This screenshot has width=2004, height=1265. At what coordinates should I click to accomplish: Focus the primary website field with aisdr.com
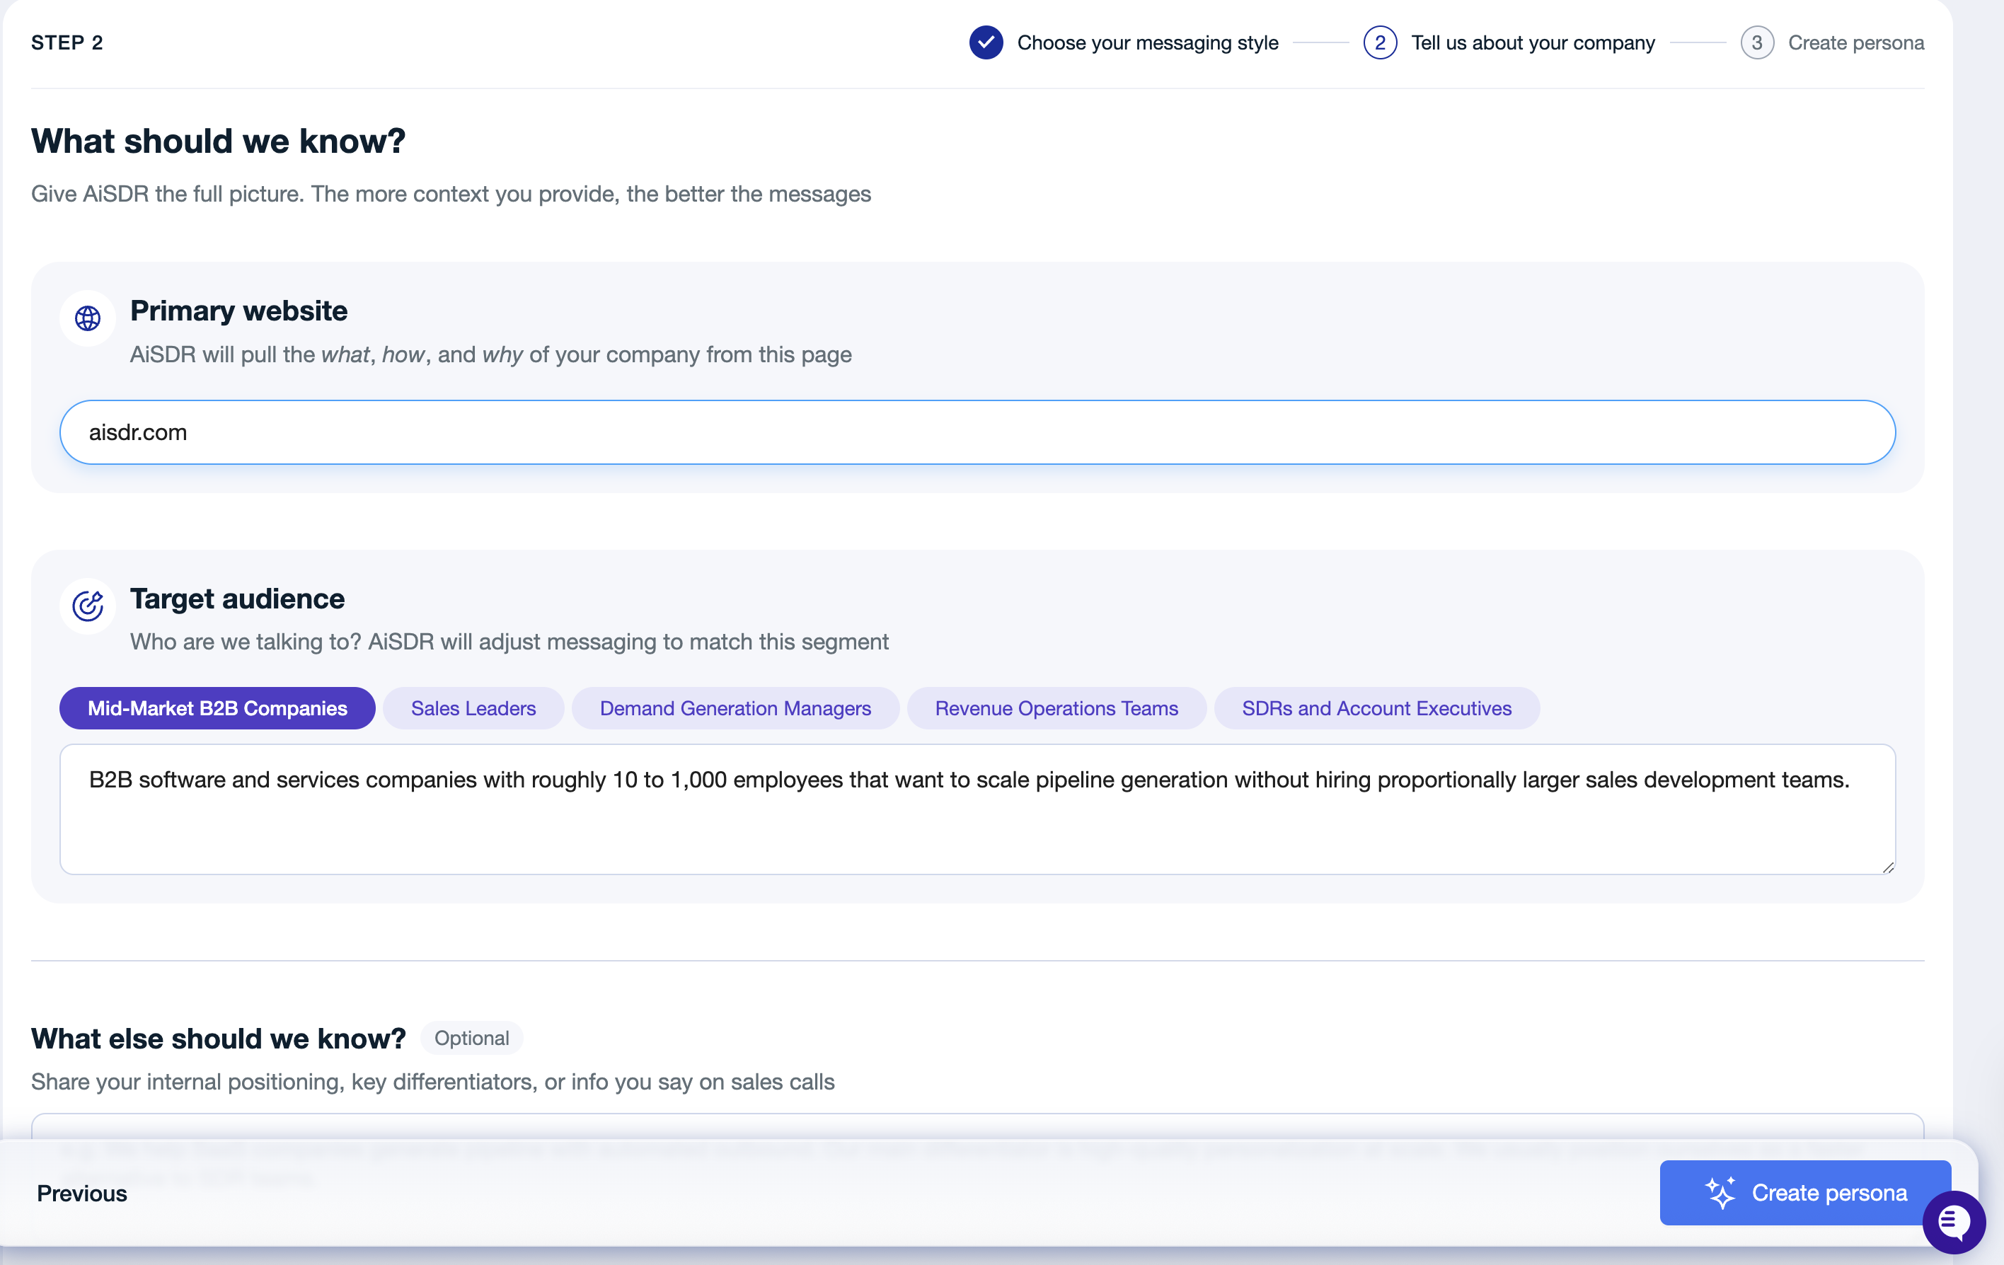(x=977, y=432)
